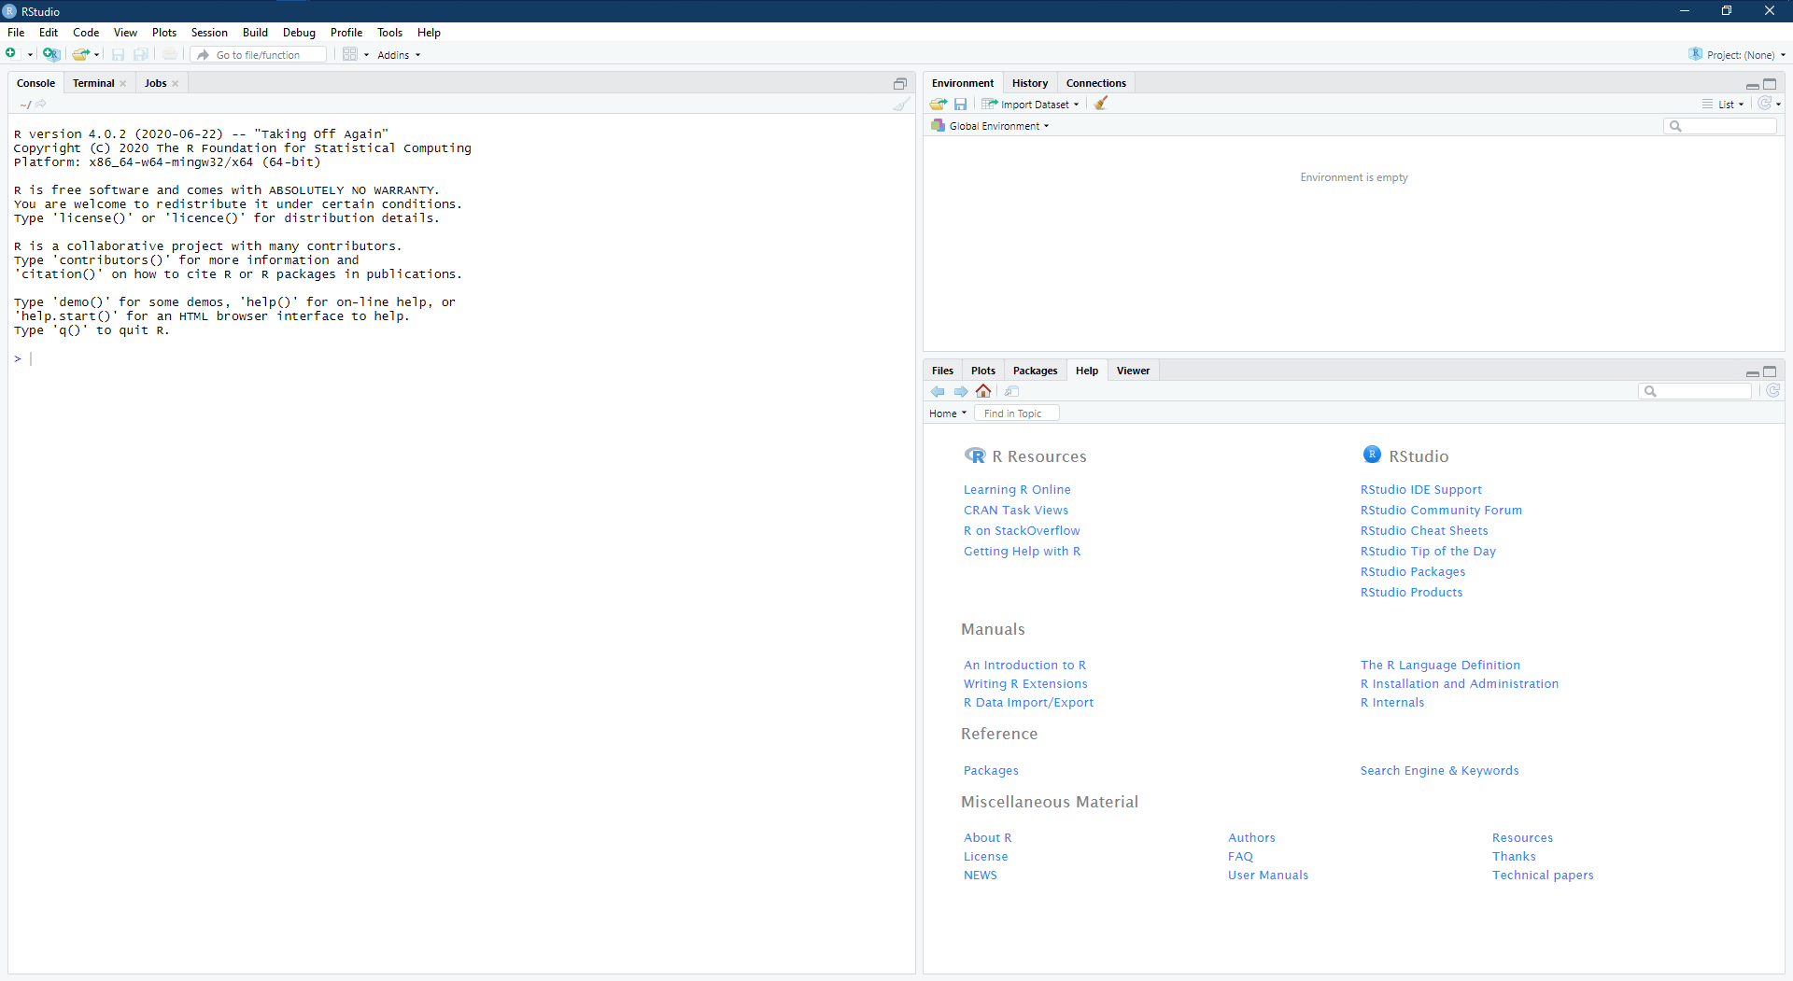The height and width of the screenshot is (981, 1793).
Task: Click the New File icon
Action: (11, 54)
